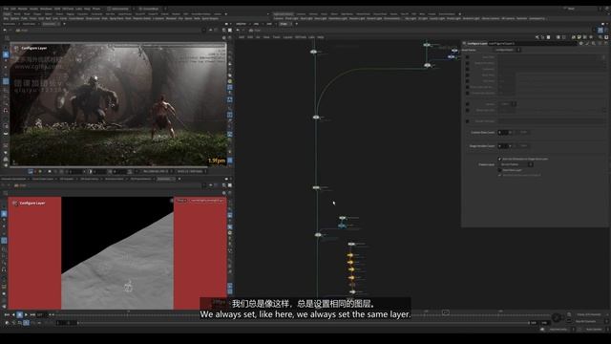Viewport: 611px width, 344px height.
Task: Open the network editor Add menu
Action: tap(242, 37)
